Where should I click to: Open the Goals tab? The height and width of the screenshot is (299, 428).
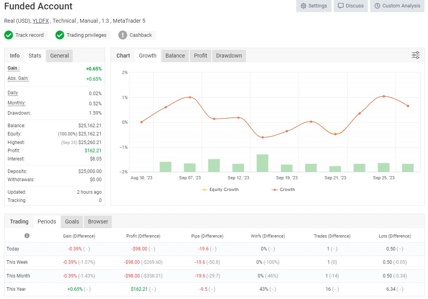72,222
